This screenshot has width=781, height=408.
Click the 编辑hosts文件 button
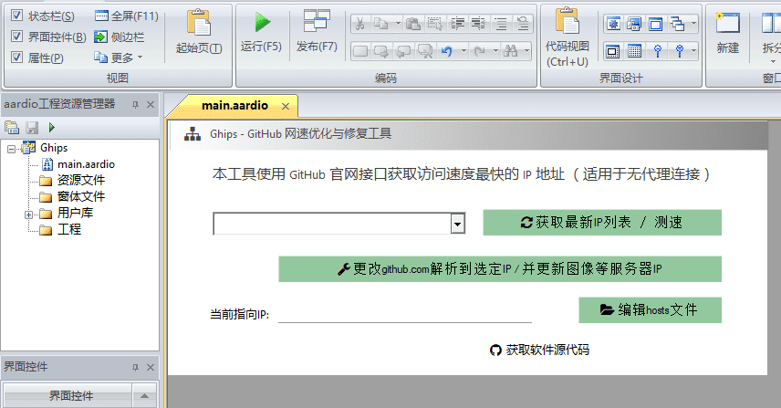tap(650, 310)
